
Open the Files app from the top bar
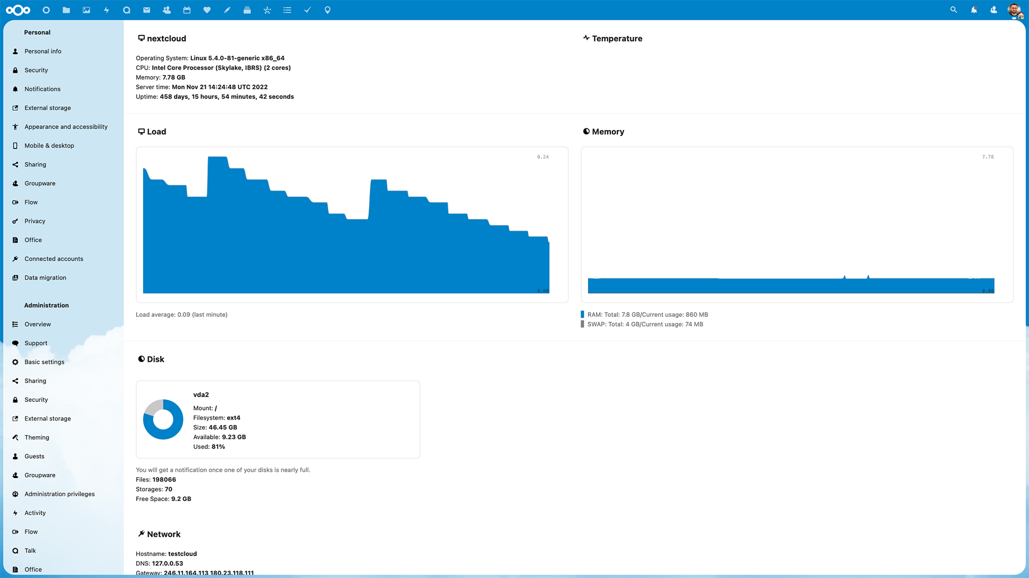click(x=65, y=10)
